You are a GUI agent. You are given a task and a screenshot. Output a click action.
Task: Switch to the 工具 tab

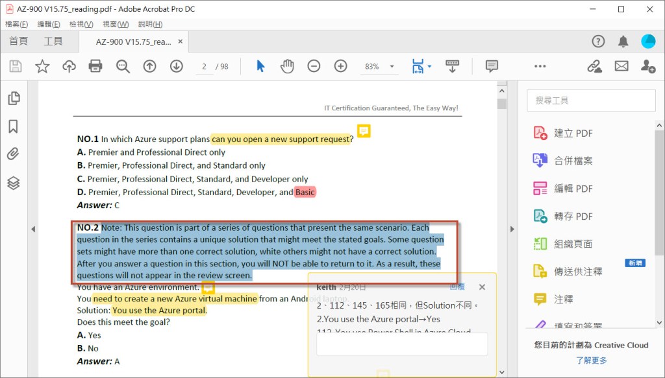point(53,41)
